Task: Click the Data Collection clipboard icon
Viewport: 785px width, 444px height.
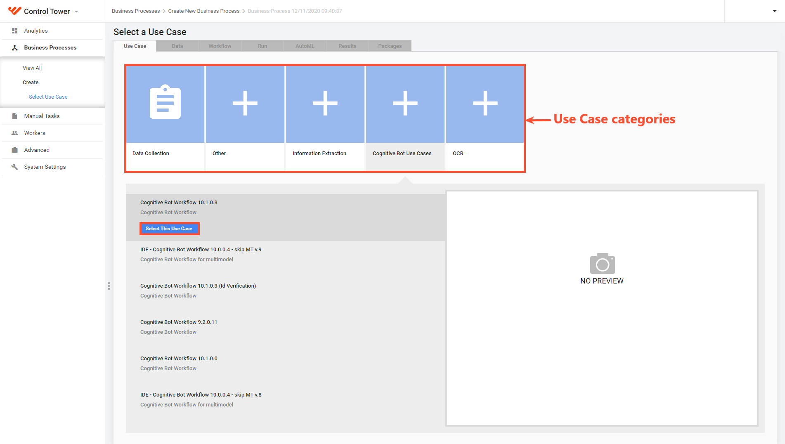Action: click(x=165, y=102)
